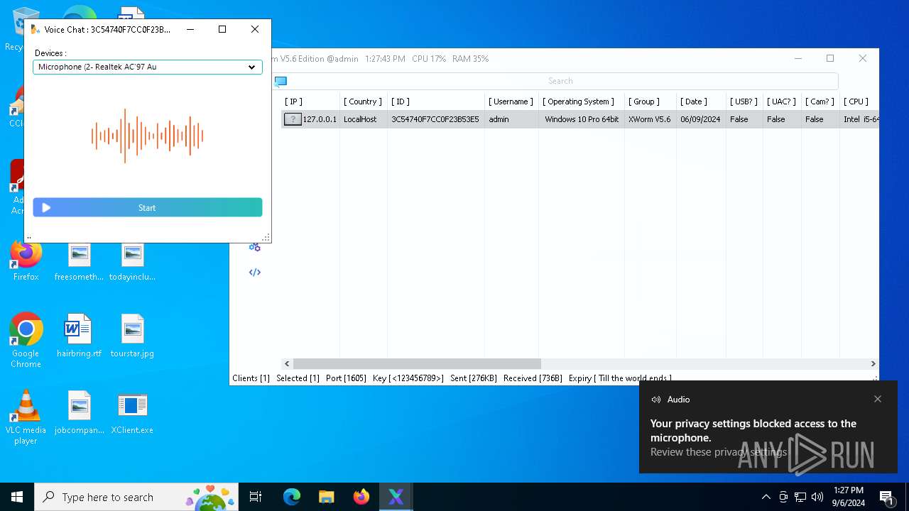Screen dimensions: 909x511
Task: Sort by Group column header
Action: pos(644,101)
